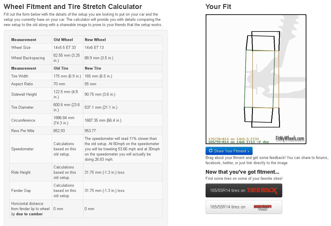
Task: Click the speedometer 11% slower description
Action: [x=122, y=149]
